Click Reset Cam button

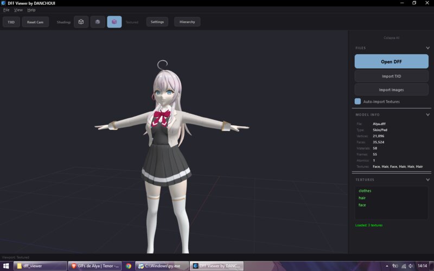coord(35,22)
